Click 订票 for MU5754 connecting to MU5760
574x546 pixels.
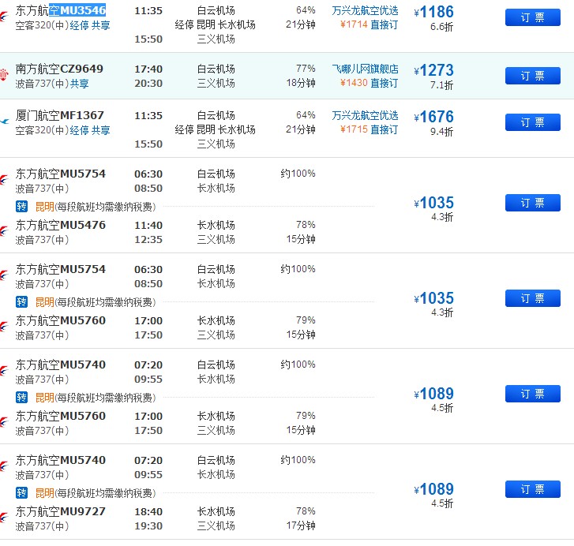[533, 298]
